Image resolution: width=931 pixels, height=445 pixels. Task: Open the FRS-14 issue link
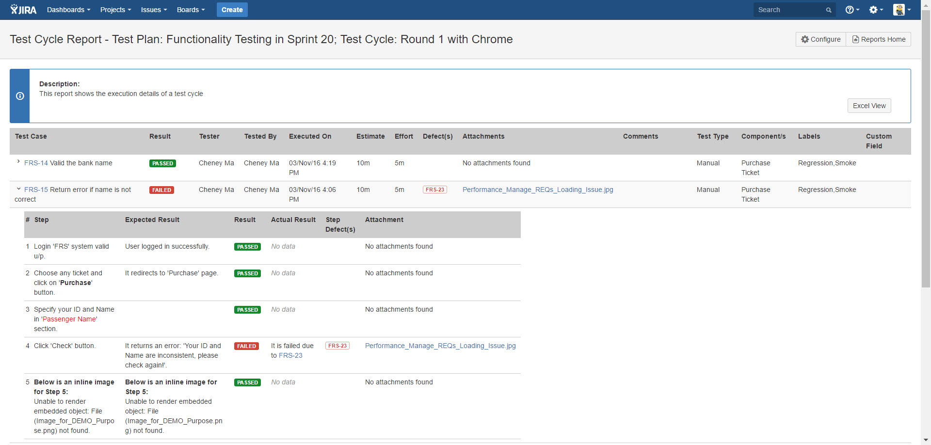36,163
